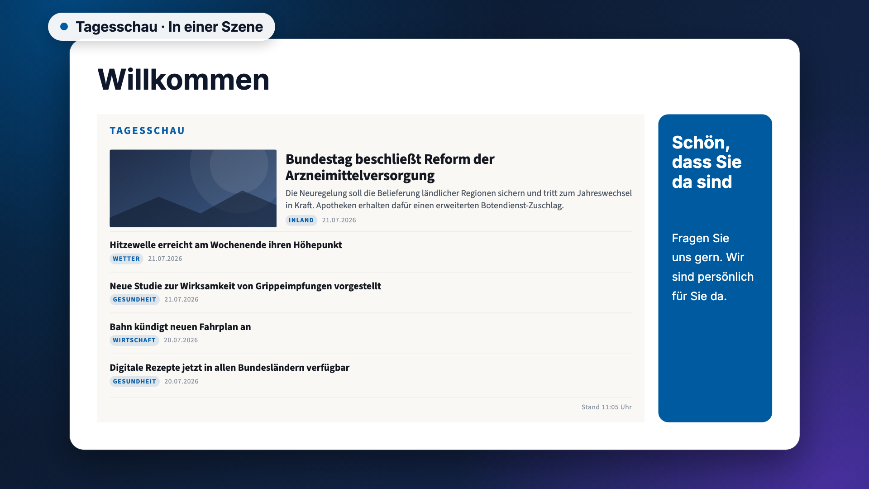Open the Digitale Rezepte article
Viewport: 869px width, 489px height.
pos(229,368)
